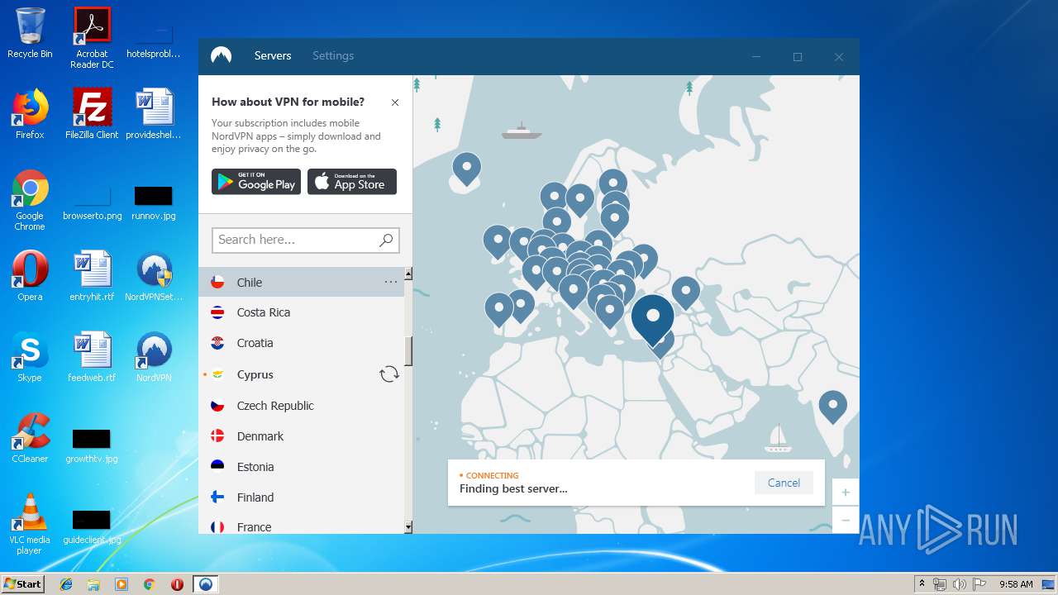Click the reconnect arrows icon beside Cyprus
The height and width of the screenshot is (595, 1058).
(389, 374)
